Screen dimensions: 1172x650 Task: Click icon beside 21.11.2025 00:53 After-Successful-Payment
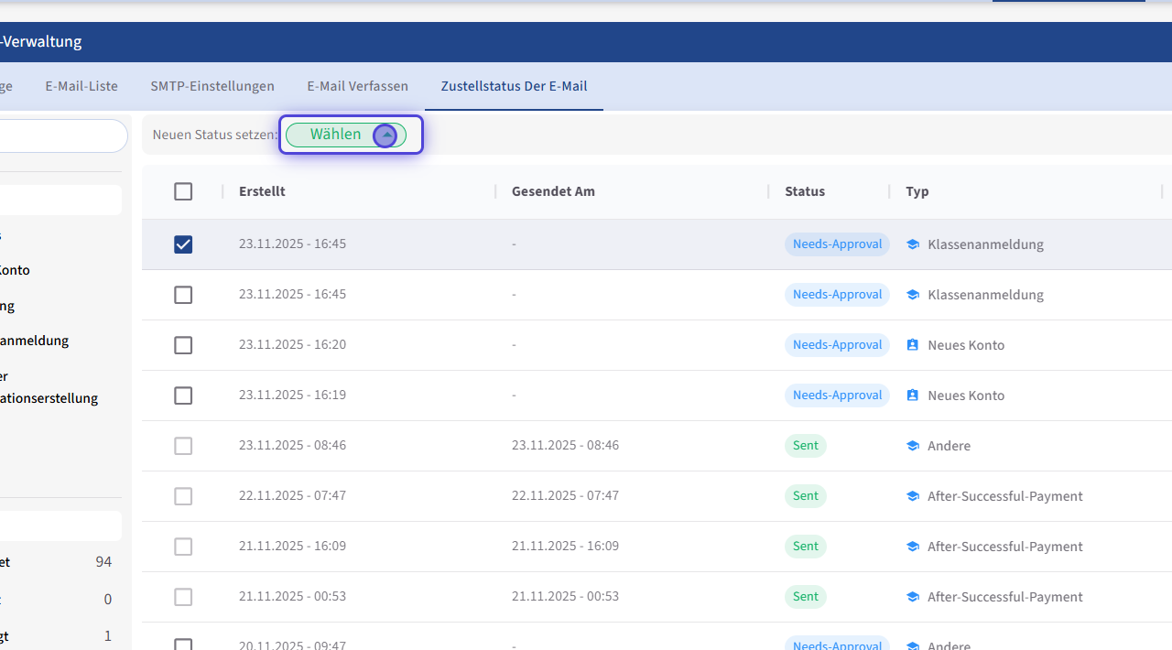point(912,597)
